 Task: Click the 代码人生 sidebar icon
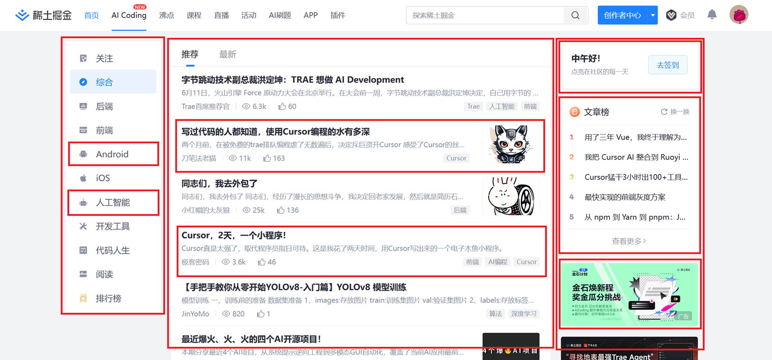(x=83, y=251)
